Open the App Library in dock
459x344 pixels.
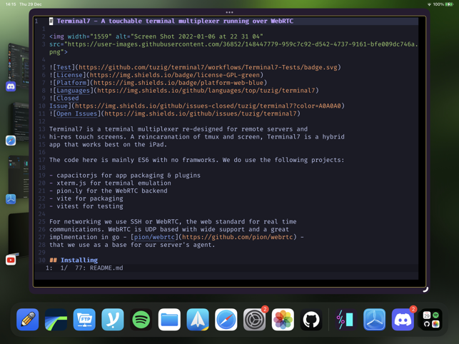(x=431, y=320)
